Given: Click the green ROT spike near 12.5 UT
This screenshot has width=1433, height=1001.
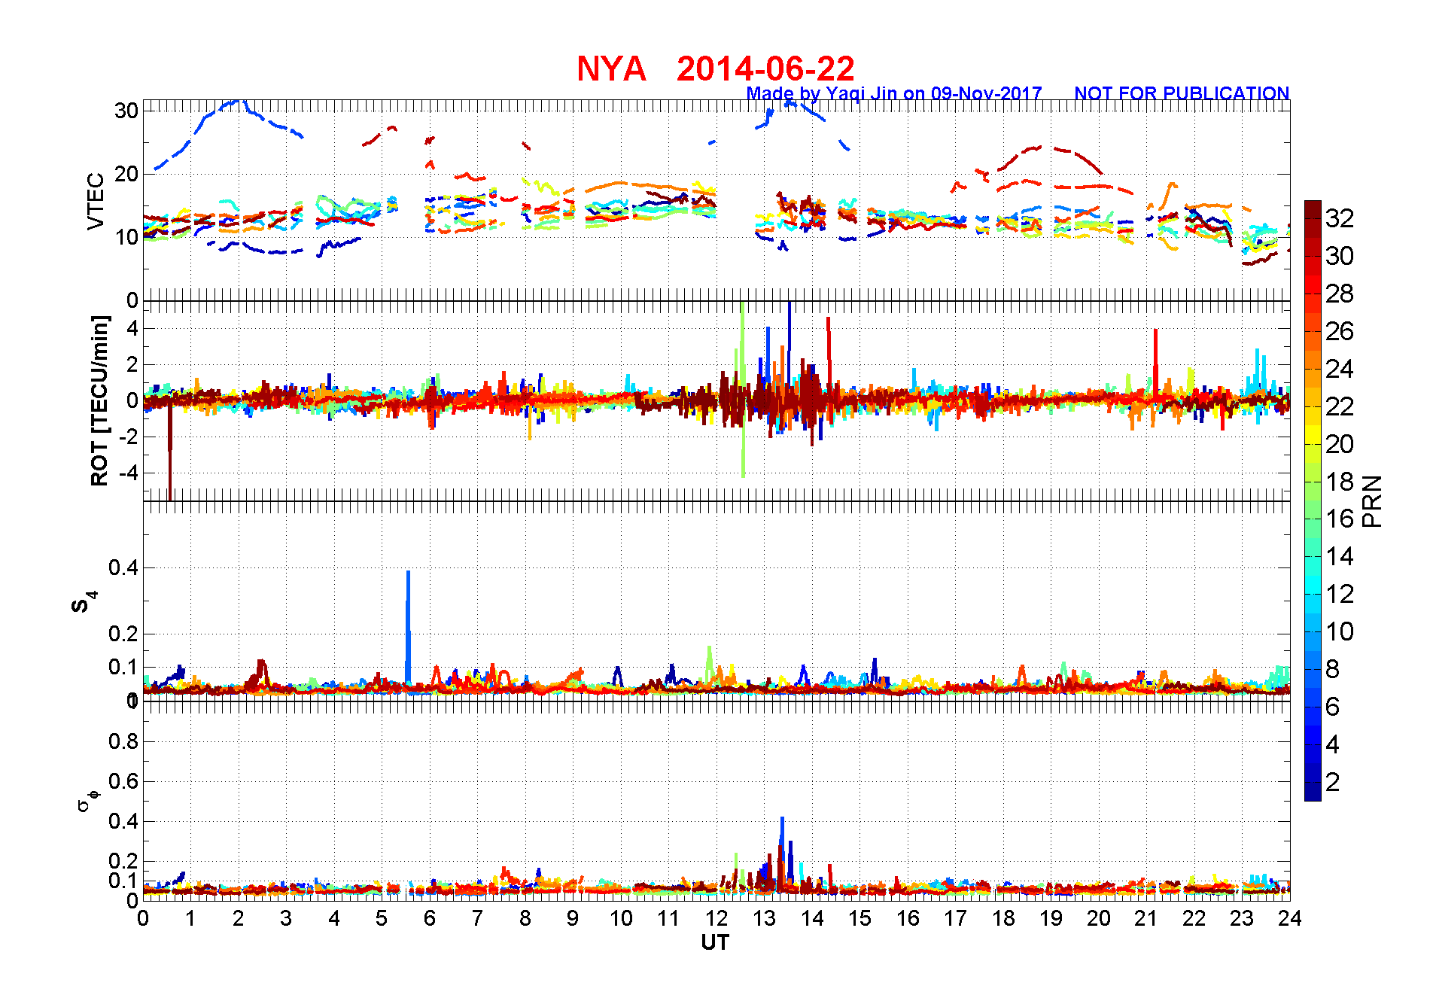Looking at the screenshot, I should coord(743,389).
